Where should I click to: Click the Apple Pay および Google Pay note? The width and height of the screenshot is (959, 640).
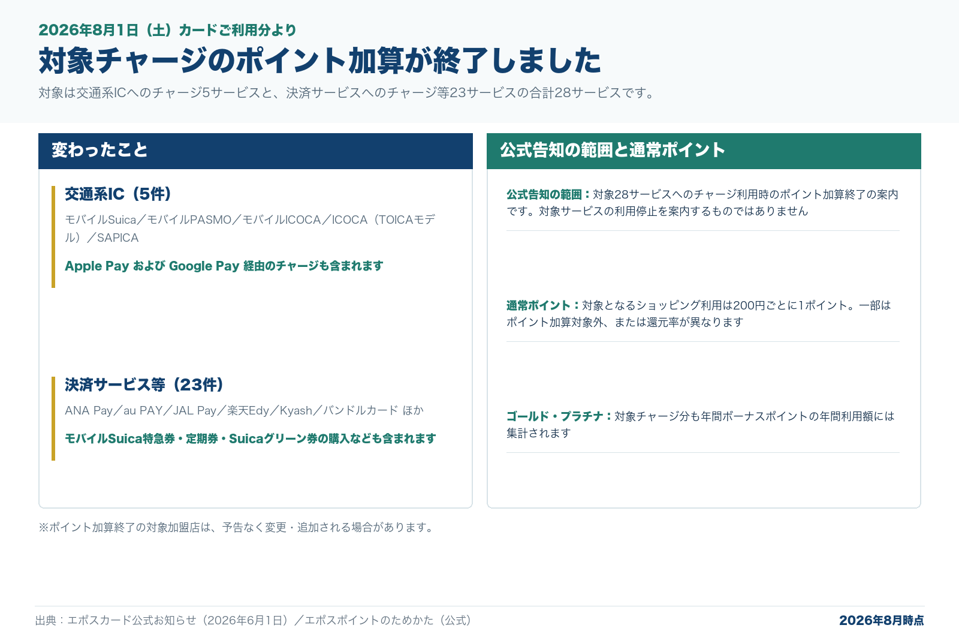tap(224, 266)
